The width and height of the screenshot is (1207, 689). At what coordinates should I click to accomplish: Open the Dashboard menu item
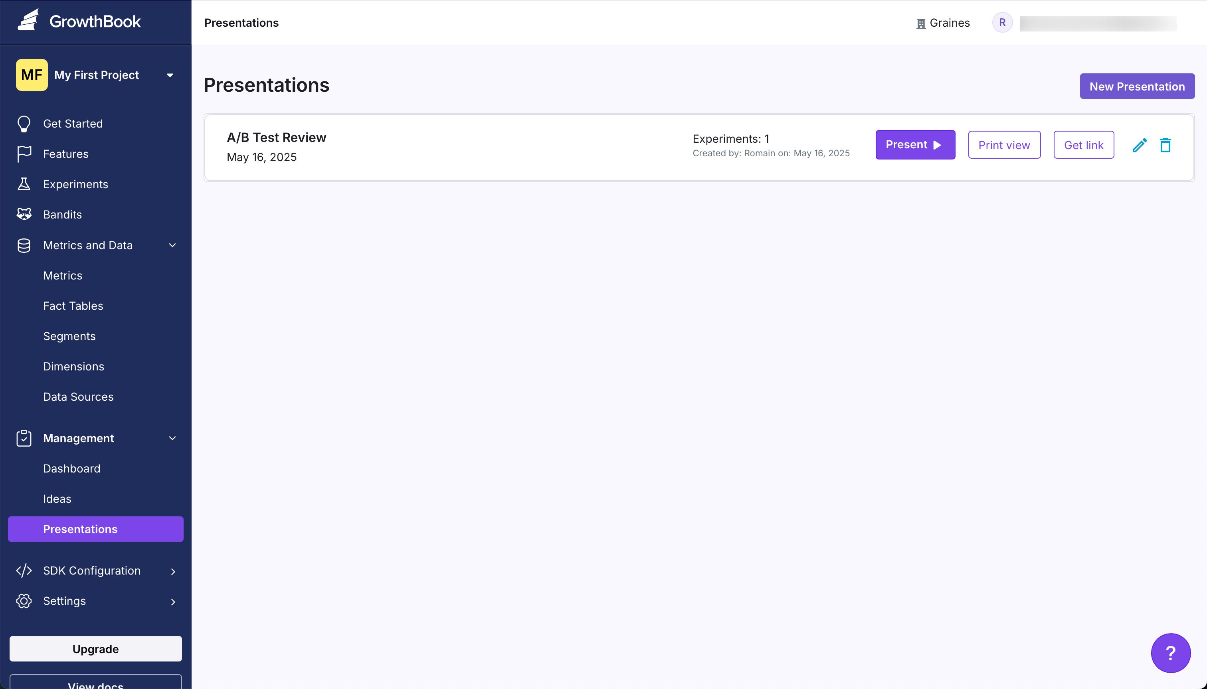coord(71,469)
